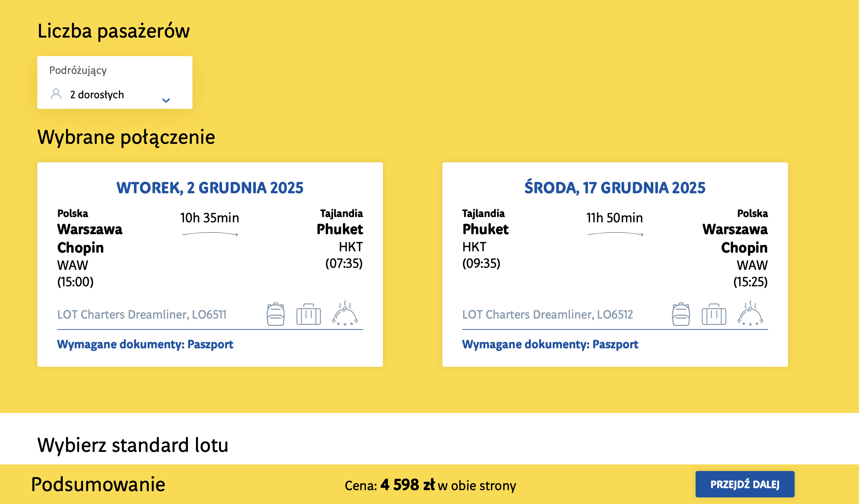Expand the passengers dropdown chevron
The width and height of the screenshot is (859, 504).
point(166,101)
